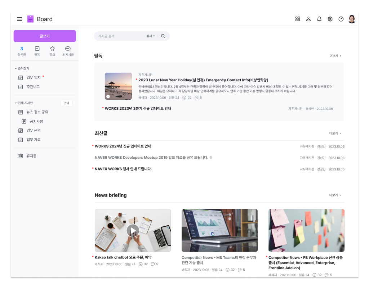Show 중요 starred posts filter

[52, 51]
